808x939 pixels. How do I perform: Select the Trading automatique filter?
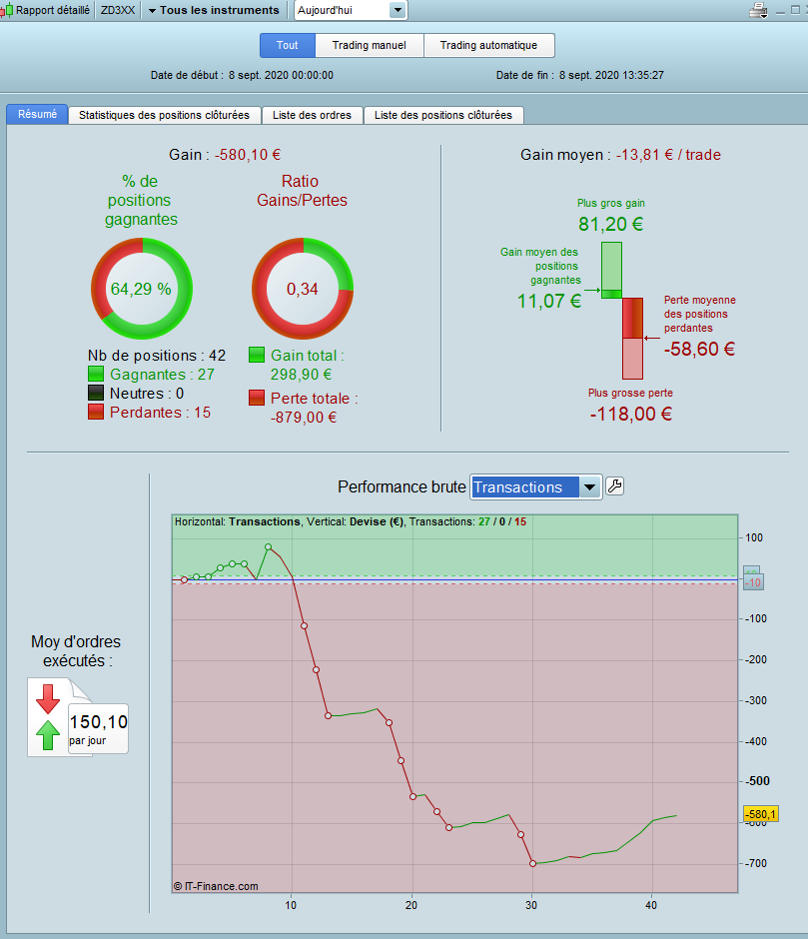(488, 45)
